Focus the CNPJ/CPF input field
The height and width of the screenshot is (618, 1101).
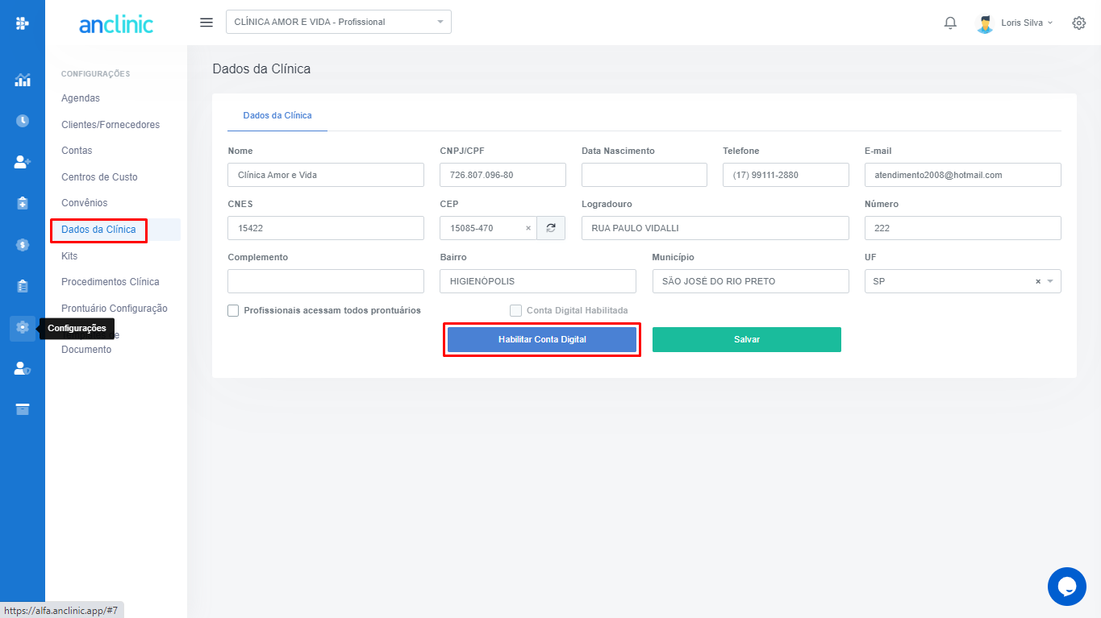[503, 175]
